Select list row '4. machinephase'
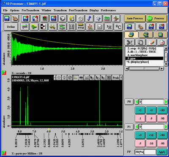 tap(144, 55)
